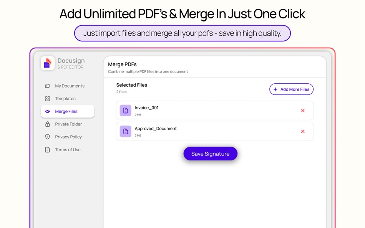Click the plus icon on Add More Files
Screen dimensions: 365x228
pos(275,89)
